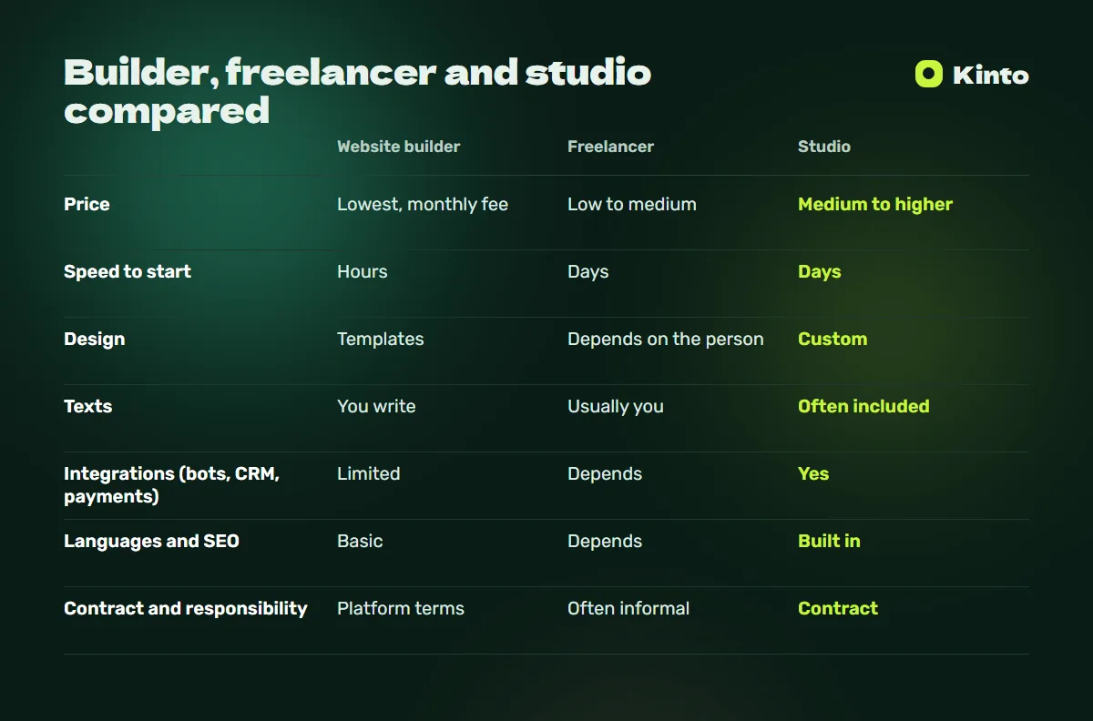Select 'Contract' in the Studio column
Screen dimensions: 1093x721
(x=838, y=608)
